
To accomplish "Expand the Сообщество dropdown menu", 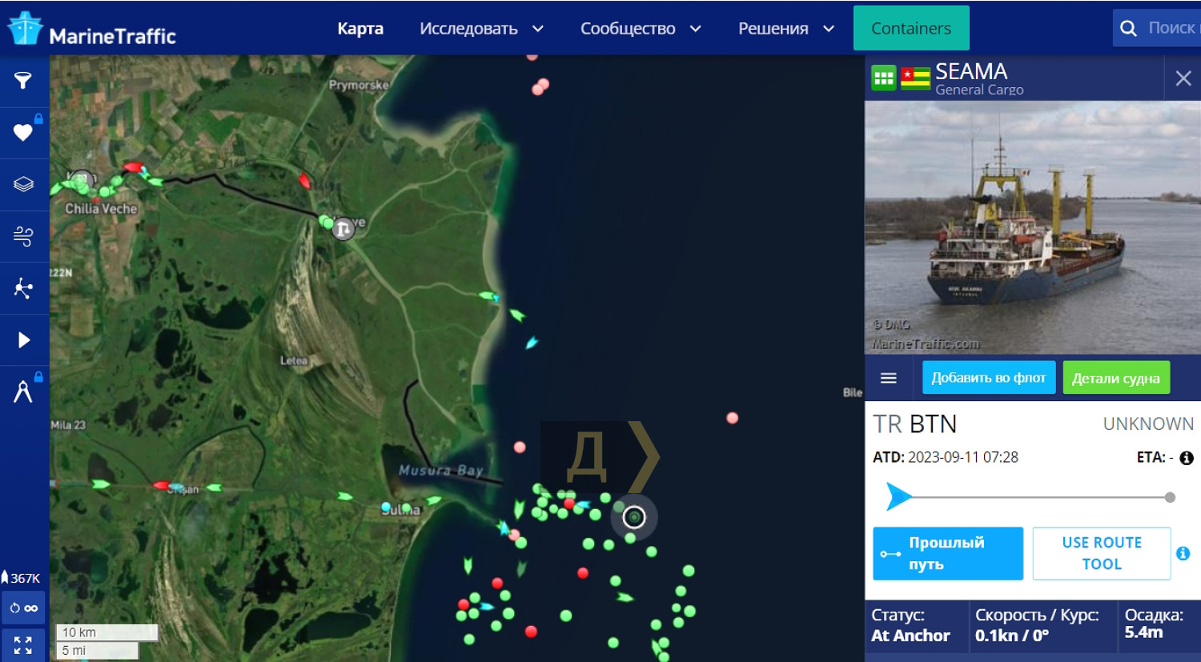I will tap(641, 29).
